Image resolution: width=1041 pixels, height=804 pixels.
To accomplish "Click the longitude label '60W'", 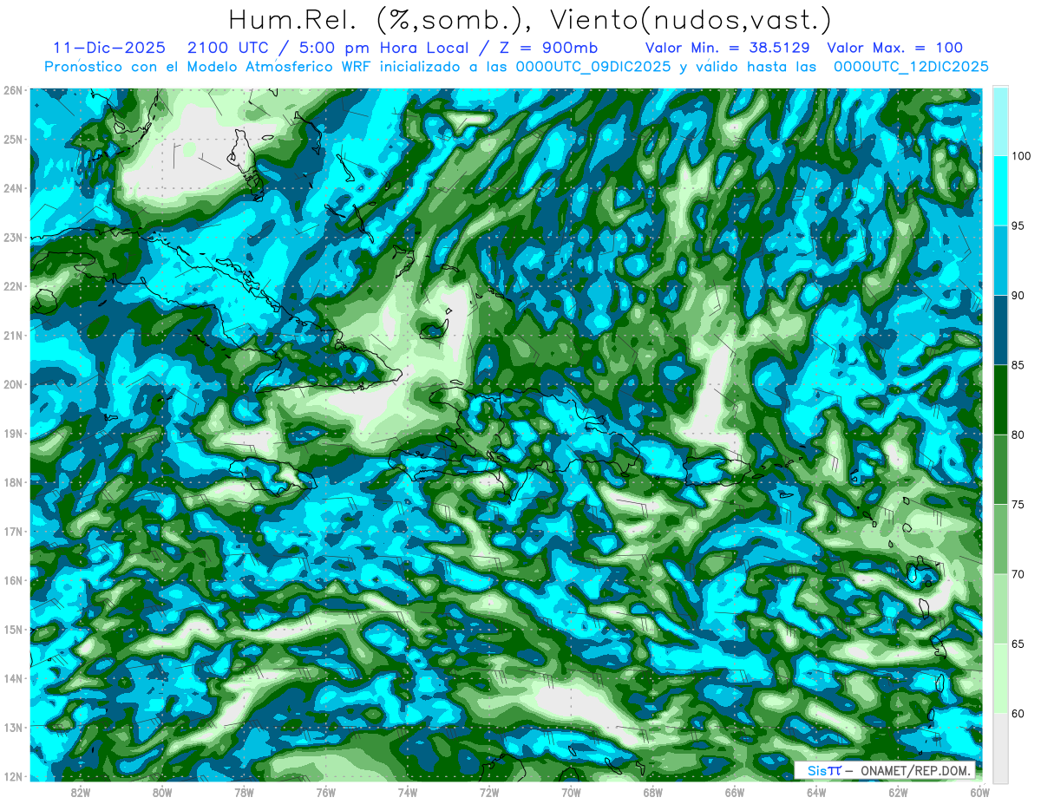I will (x=979, y=792).
